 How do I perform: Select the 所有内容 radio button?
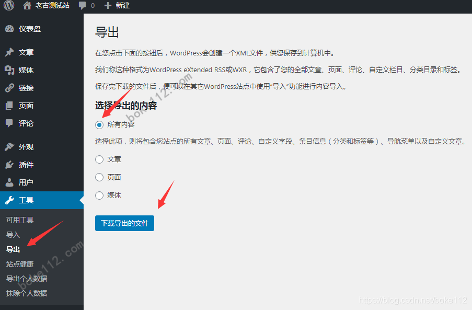pyautogui.click(x=99, y=124)
